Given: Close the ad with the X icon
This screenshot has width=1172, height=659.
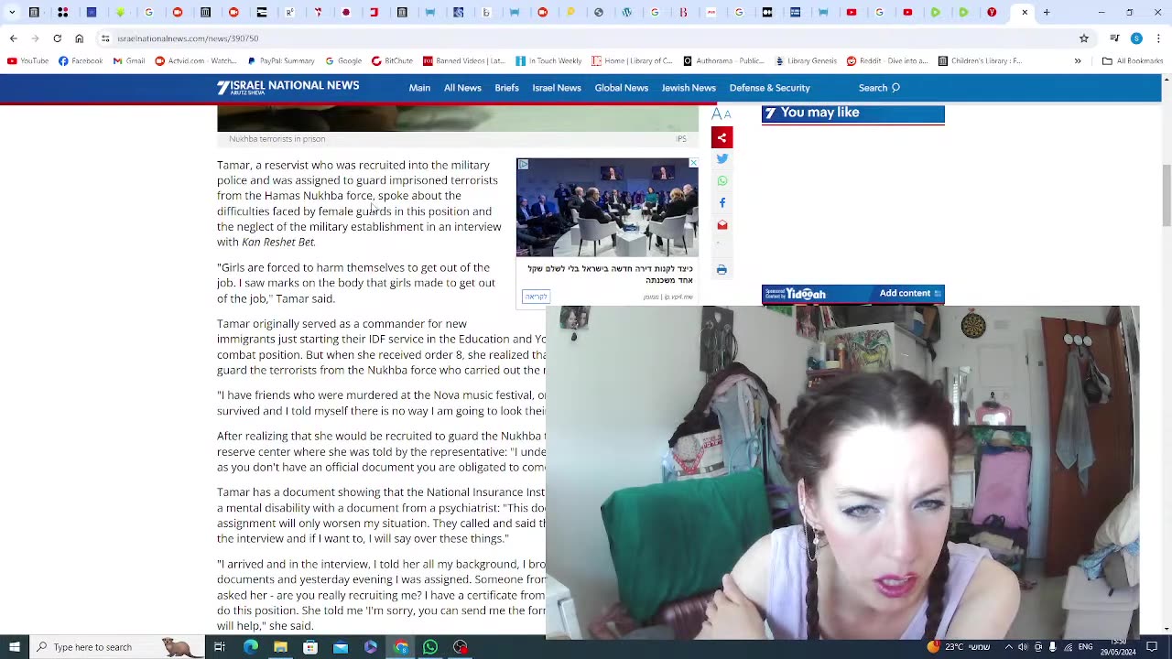Looking at the screenshot, I should pyautogui.click(x=693, y=163).
